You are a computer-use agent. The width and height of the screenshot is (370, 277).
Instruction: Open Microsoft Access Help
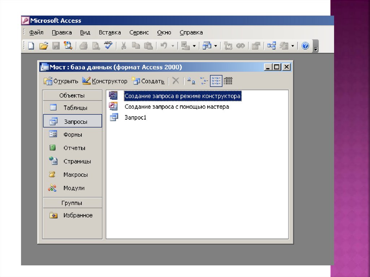pos(305,46)
